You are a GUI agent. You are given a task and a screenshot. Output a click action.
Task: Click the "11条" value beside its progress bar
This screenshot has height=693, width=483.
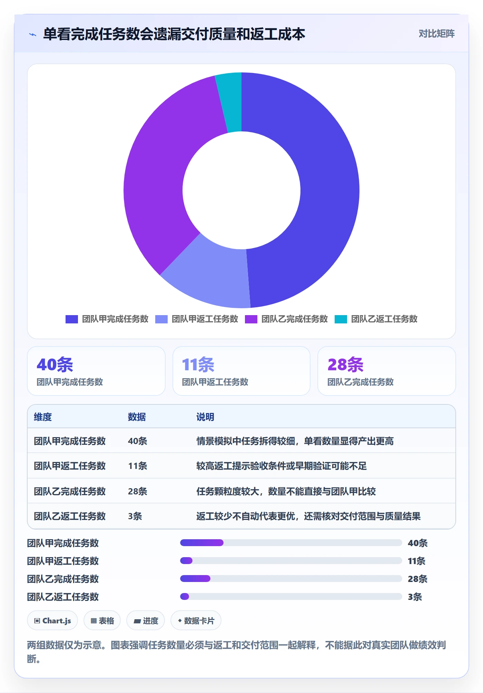416,561
